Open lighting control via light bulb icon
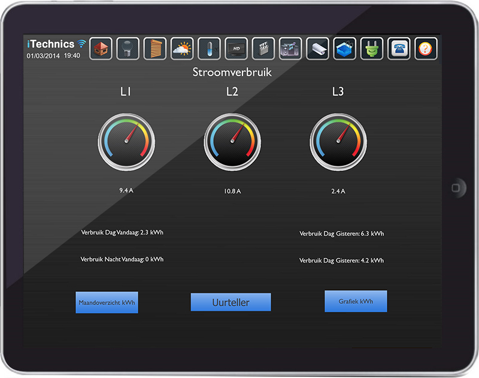Viewport: 479px width, 378px height. pyautogui.click(x=128, y=48)
